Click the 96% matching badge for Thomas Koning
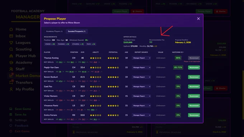The image size is (244, 137). tap(178, 58)
